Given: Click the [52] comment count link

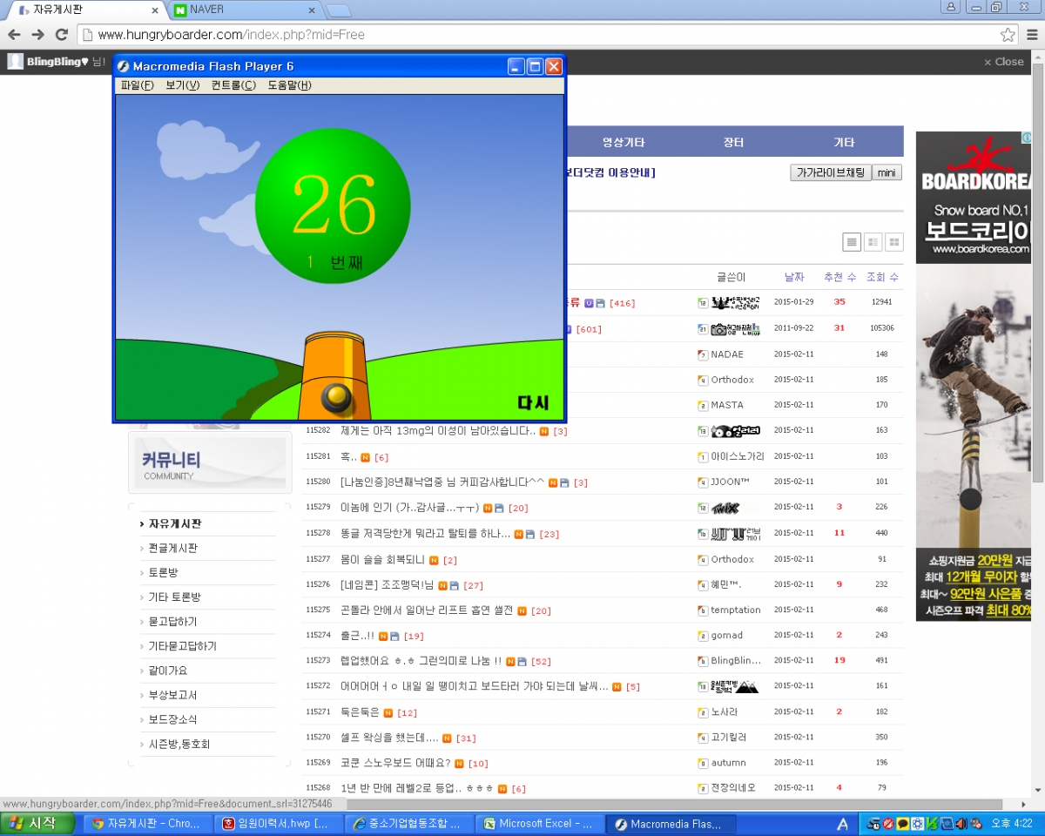Looking at the screenshot, I should (541, 662).
